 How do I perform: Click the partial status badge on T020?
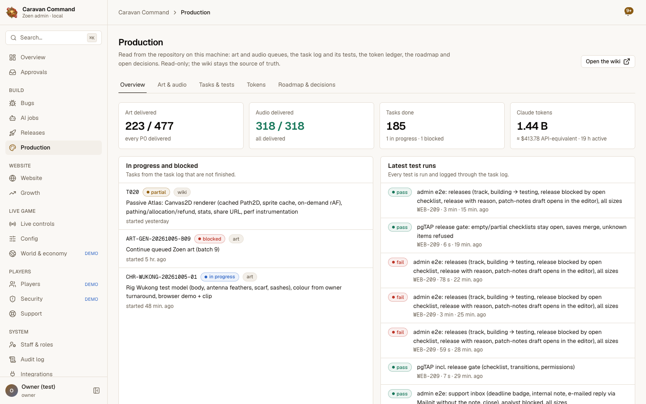[156, 192]
